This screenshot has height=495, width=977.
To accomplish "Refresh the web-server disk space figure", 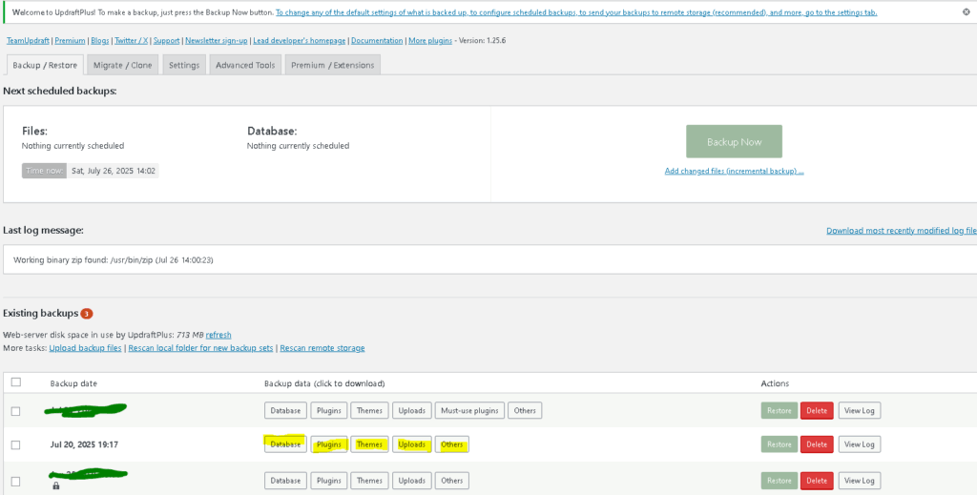I will [x=218, y=335].
